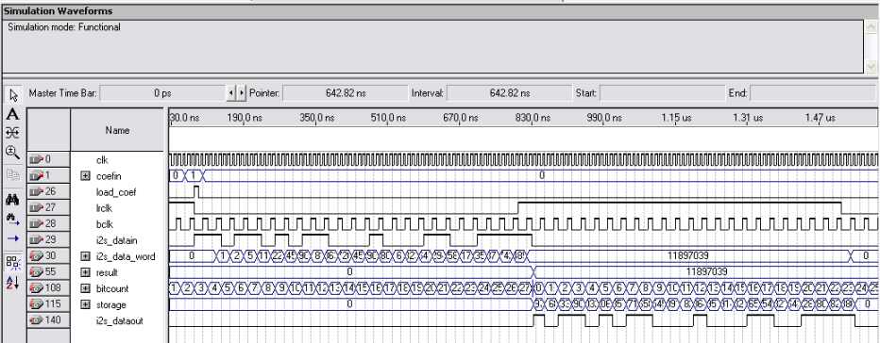Select the i2s_dataout signal name

[120, 320]
